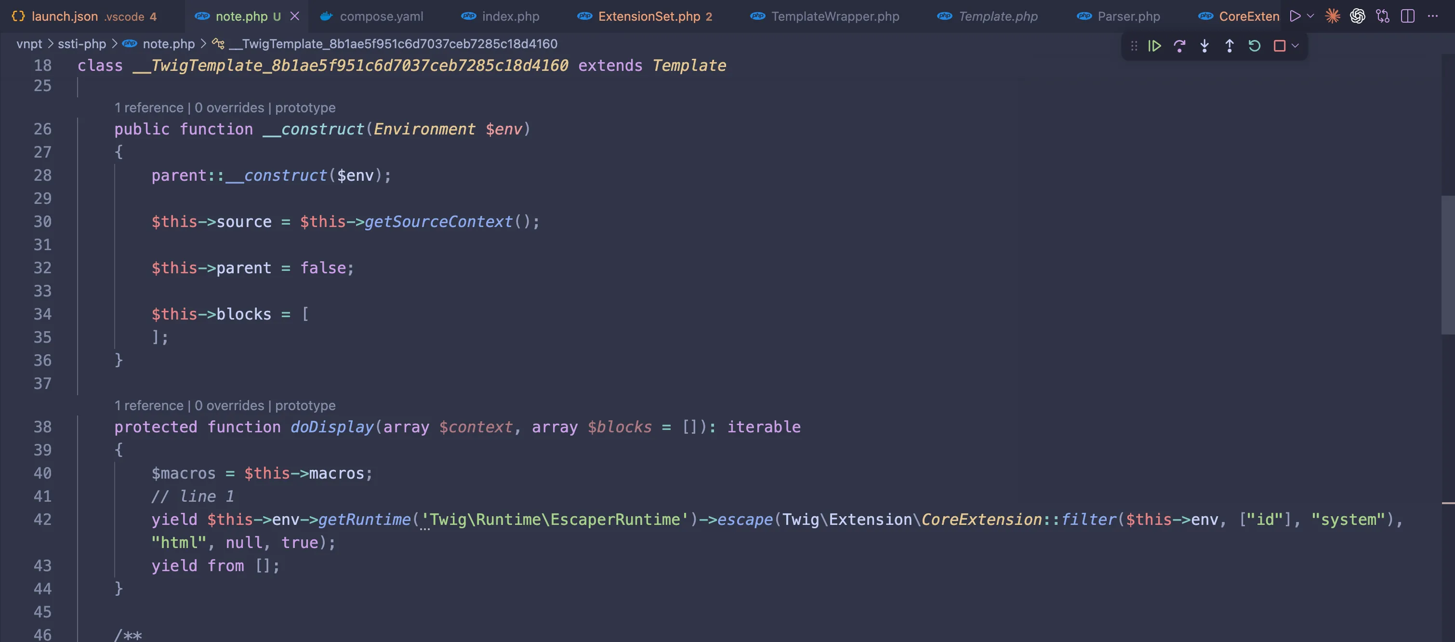This screenshot has height=642, width=1455.
Task: Click the braces icon on launch.json tab
Action: coord(18,16)
